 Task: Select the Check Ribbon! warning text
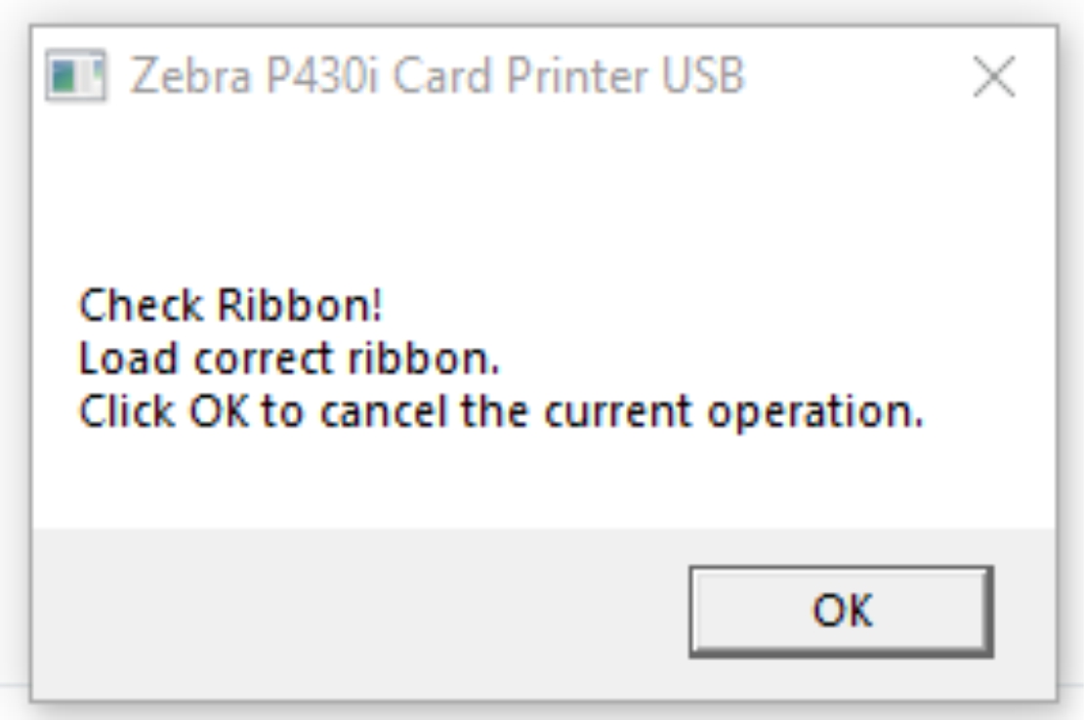click(230, 305)
